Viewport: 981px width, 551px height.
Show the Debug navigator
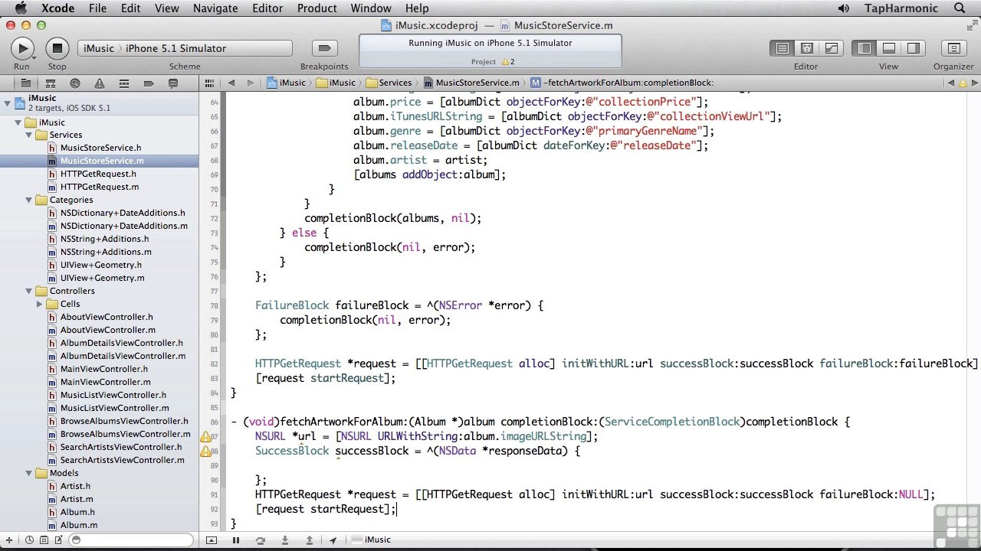pyautogui.click(x=123, y=83)
